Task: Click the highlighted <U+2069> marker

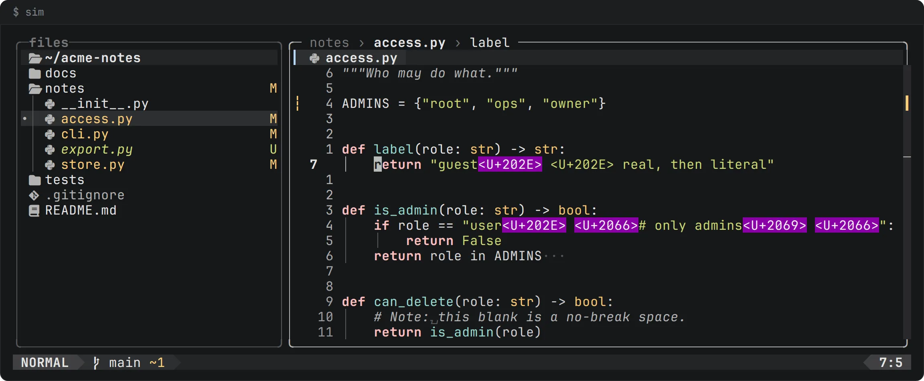Action: click(774, 226)
